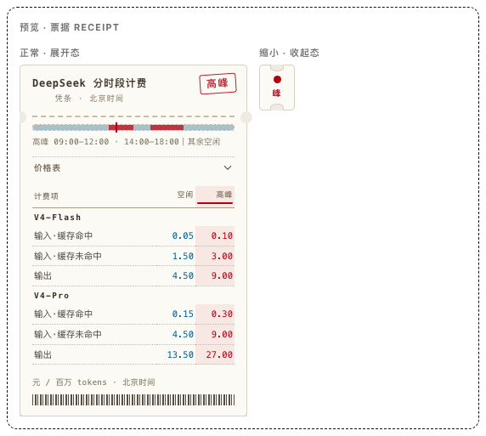Click V4-Flash peak price 0.10
Viewport: 486px width, 436px height.
point(222,235)
